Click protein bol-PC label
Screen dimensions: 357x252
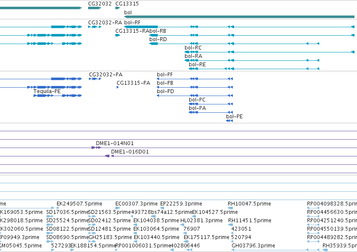point(197,100)
